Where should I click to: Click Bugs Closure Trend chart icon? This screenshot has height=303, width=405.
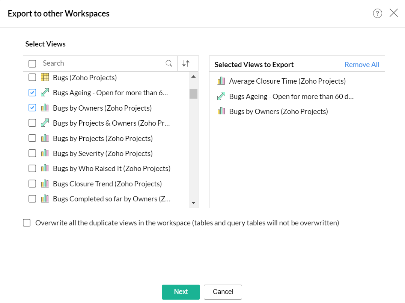[x=45, y=184]
